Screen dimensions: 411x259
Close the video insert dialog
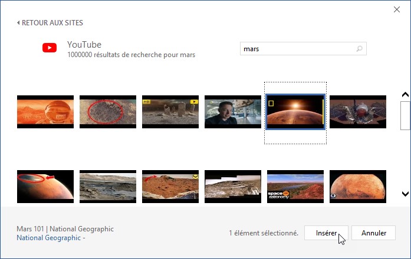point(397,9)
